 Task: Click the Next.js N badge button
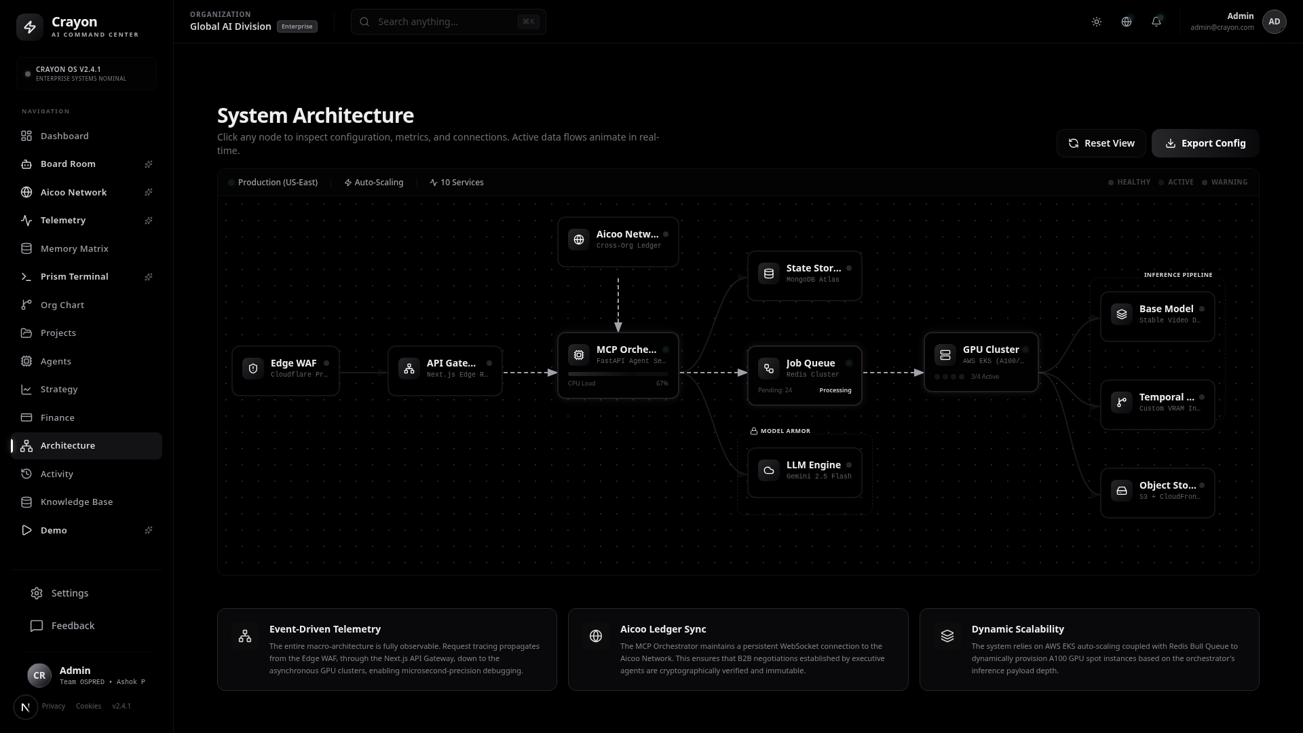point(26,707)
